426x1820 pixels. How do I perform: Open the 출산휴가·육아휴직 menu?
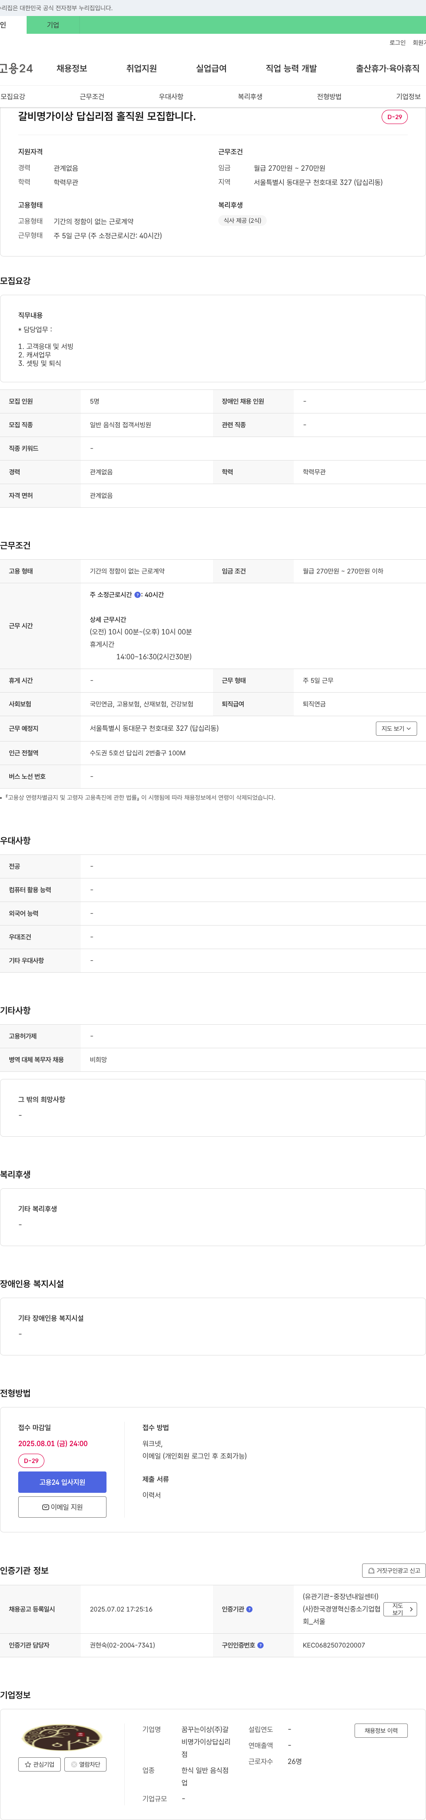pos(387,68)
